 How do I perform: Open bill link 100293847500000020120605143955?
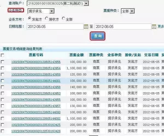tap(36, 100)
